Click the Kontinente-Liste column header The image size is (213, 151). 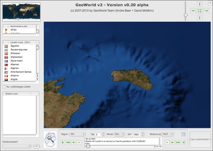click(x=22, y=26)
